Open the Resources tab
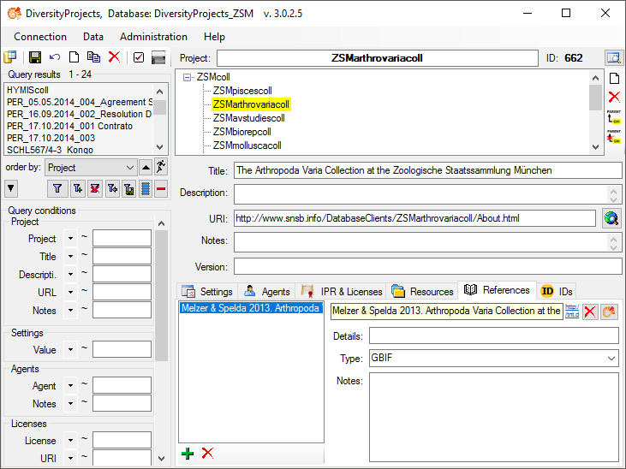 point(422,291)
